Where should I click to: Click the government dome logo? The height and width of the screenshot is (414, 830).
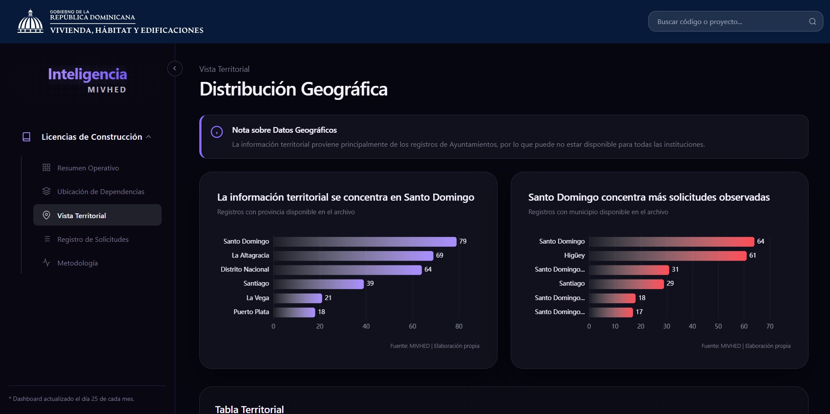[30, 21]
